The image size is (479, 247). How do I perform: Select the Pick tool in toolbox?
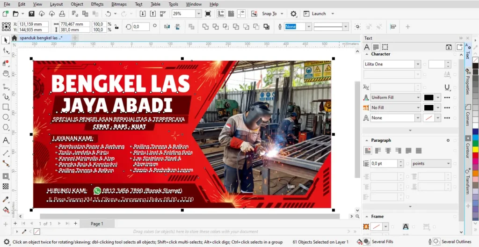coord(6,40)
